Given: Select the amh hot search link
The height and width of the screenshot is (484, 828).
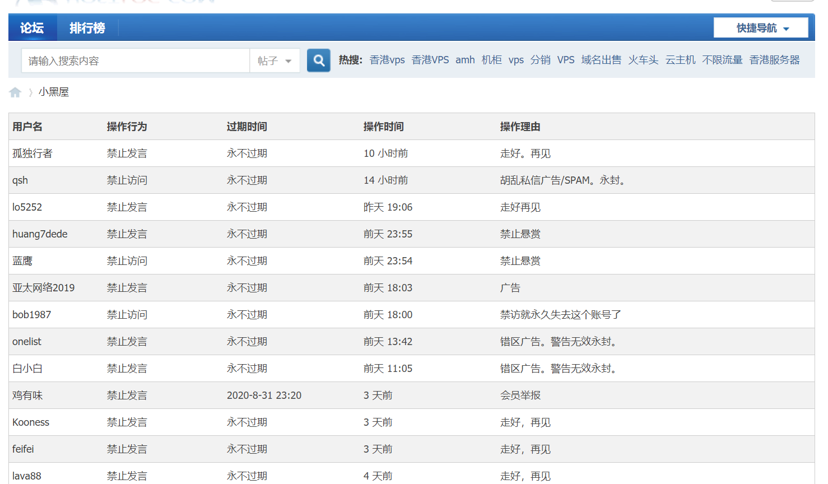Looking at the screenshot, I should pyautogui.click(x=465, y=60).
